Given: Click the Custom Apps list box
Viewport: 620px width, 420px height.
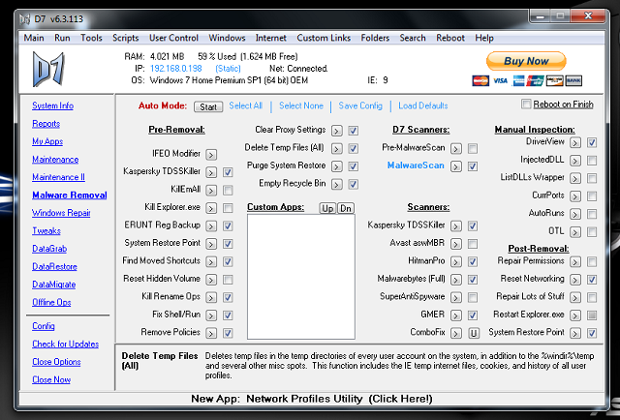Looking at the screenshot, I should [301, 277].
